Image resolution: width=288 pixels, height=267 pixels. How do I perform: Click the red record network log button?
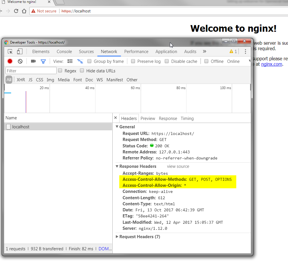coord(10,61)
